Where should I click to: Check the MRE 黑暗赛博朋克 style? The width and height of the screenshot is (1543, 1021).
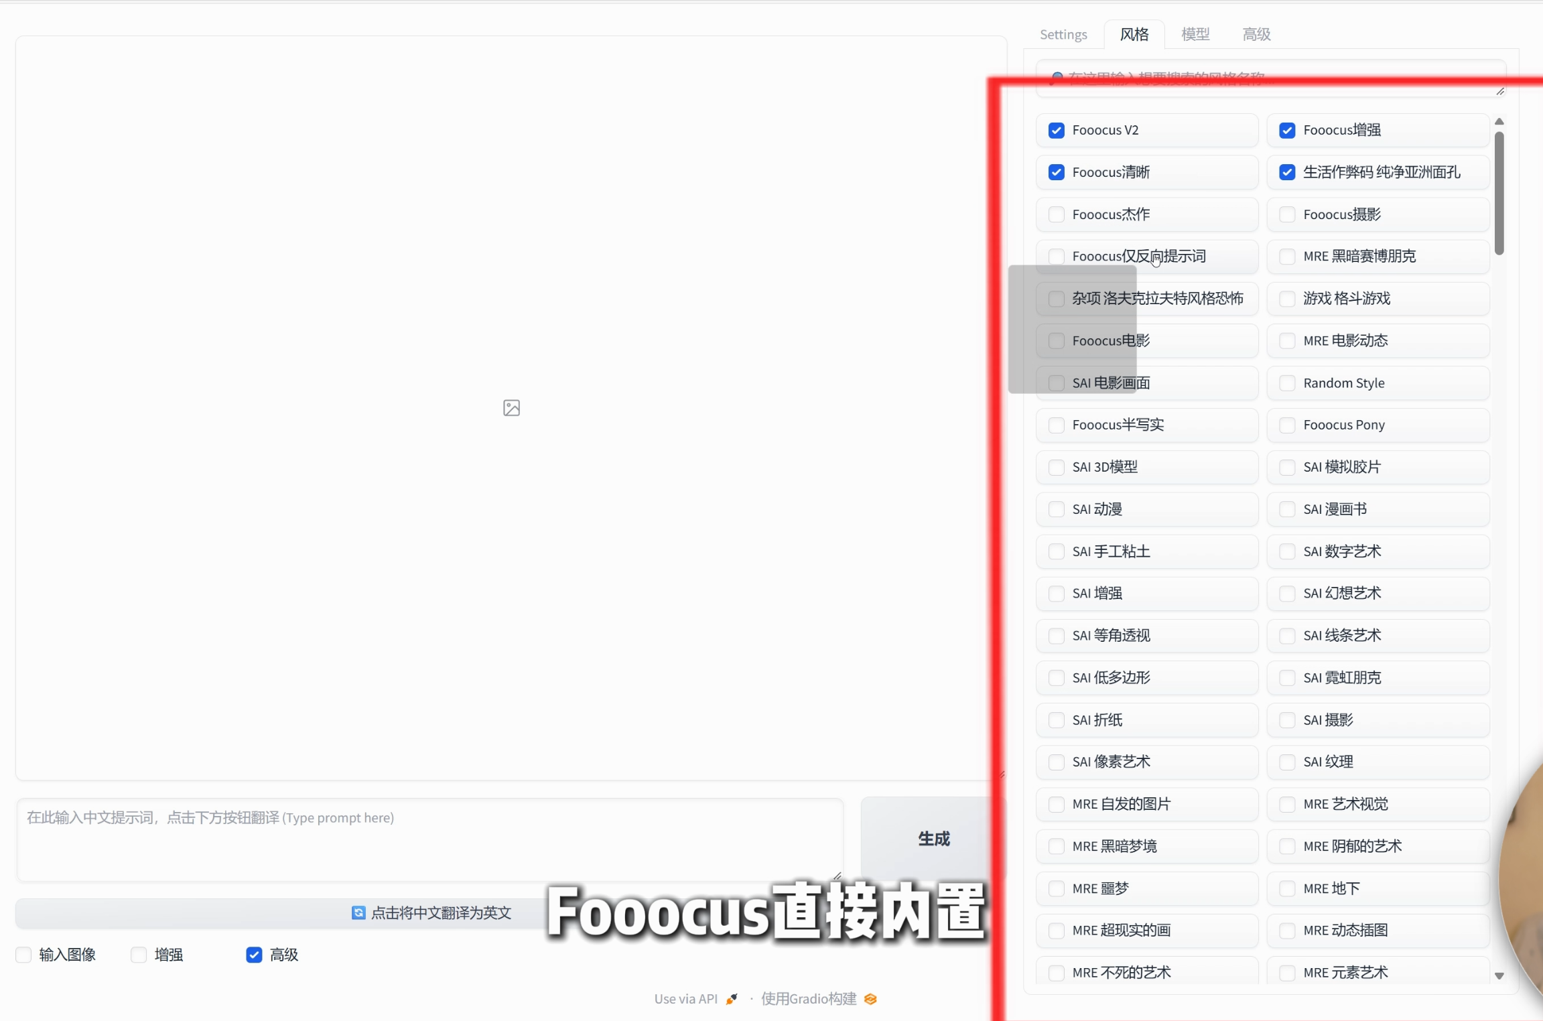point(1287,257)
